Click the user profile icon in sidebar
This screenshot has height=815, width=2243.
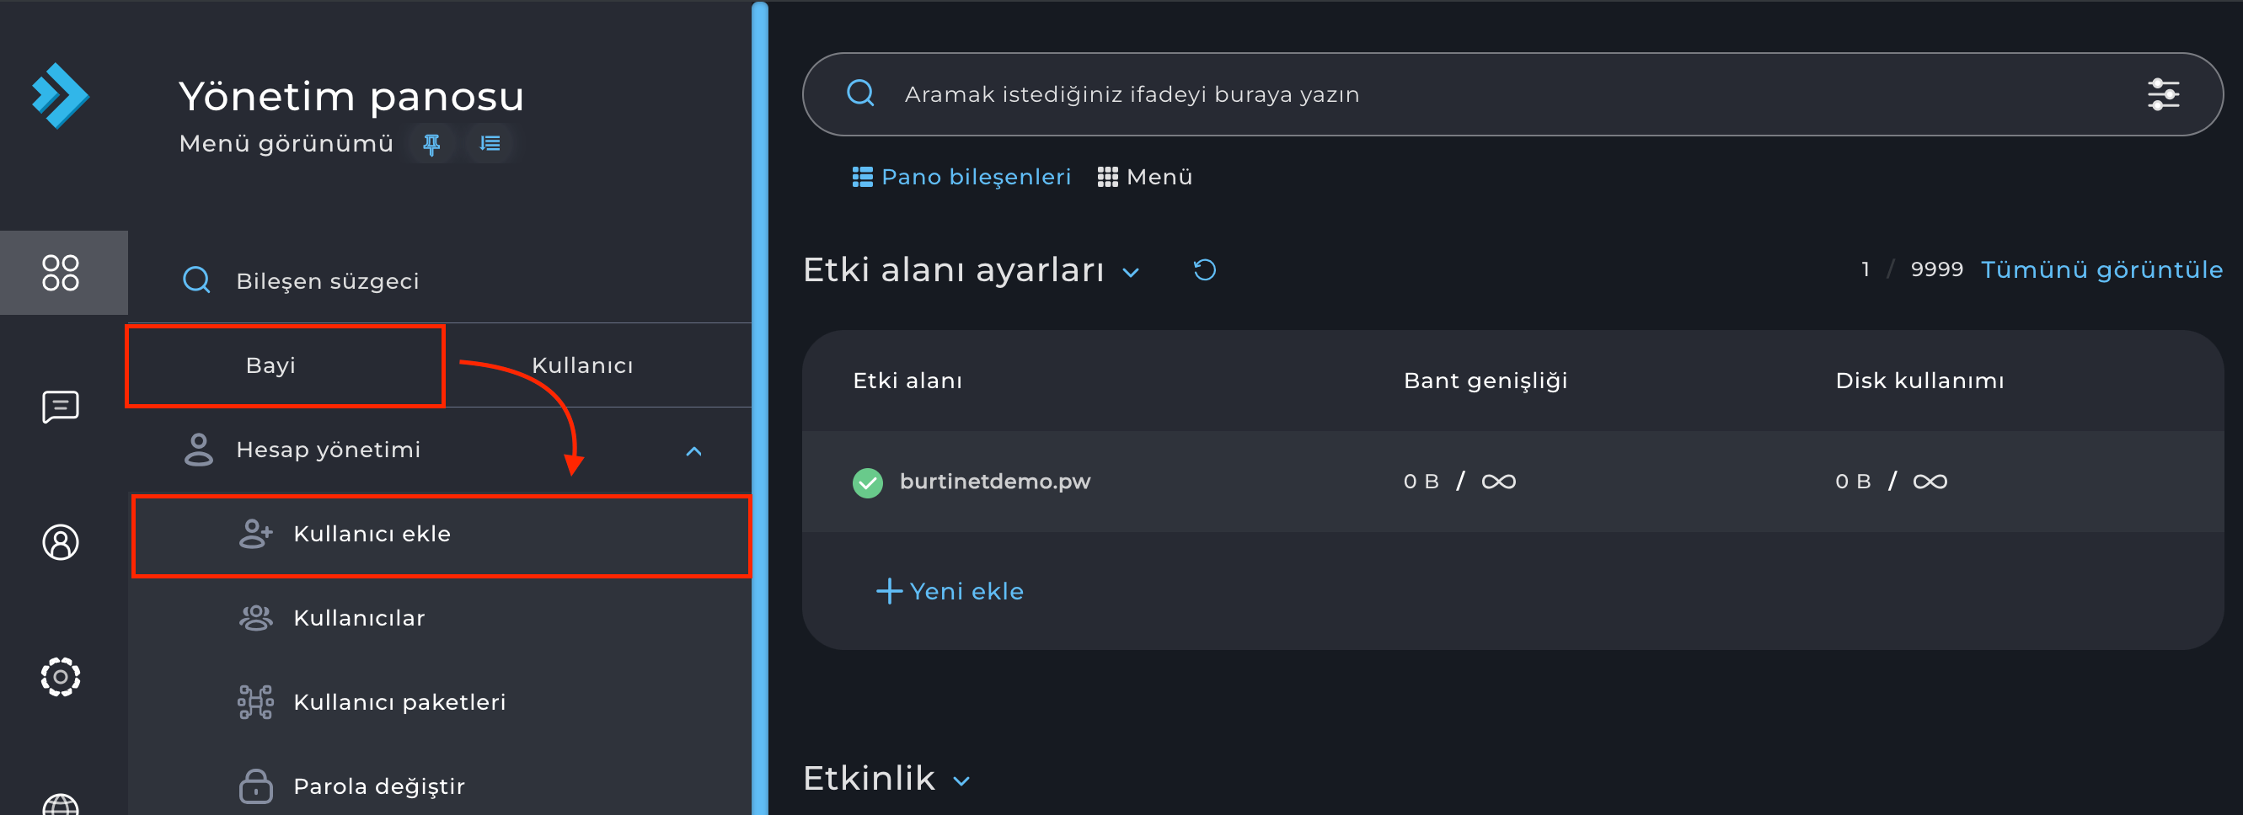(x=61, y=543)
